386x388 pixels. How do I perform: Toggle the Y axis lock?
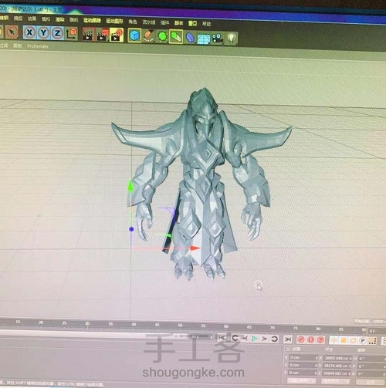[x=43, y=33]
